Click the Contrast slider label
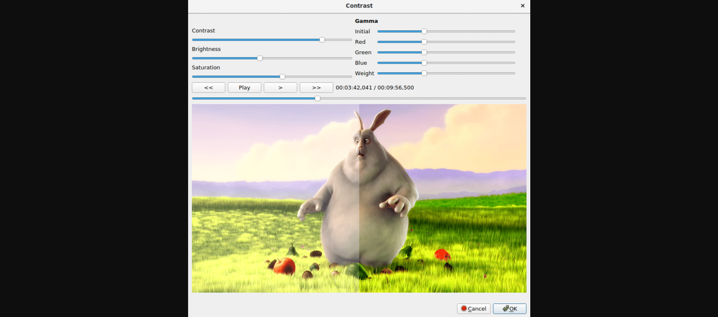 click(203, 31)
